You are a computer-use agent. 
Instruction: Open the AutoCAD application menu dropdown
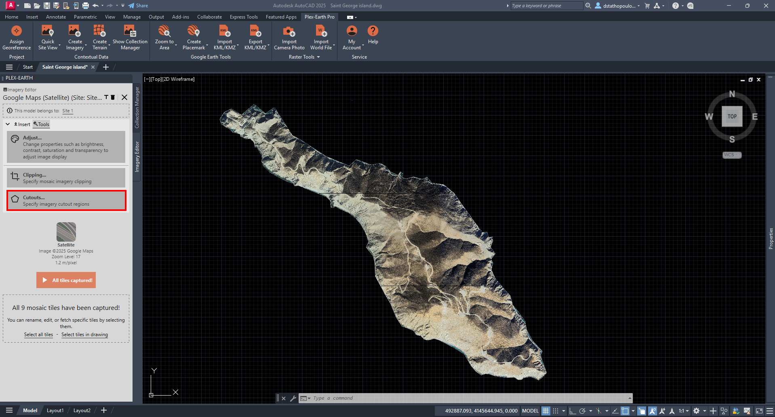(13, 6)
